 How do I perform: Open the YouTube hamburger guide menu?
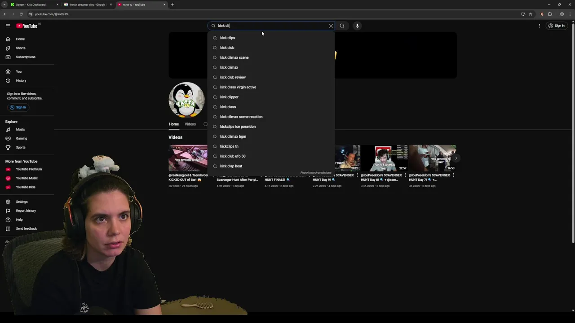pos(8,26)
